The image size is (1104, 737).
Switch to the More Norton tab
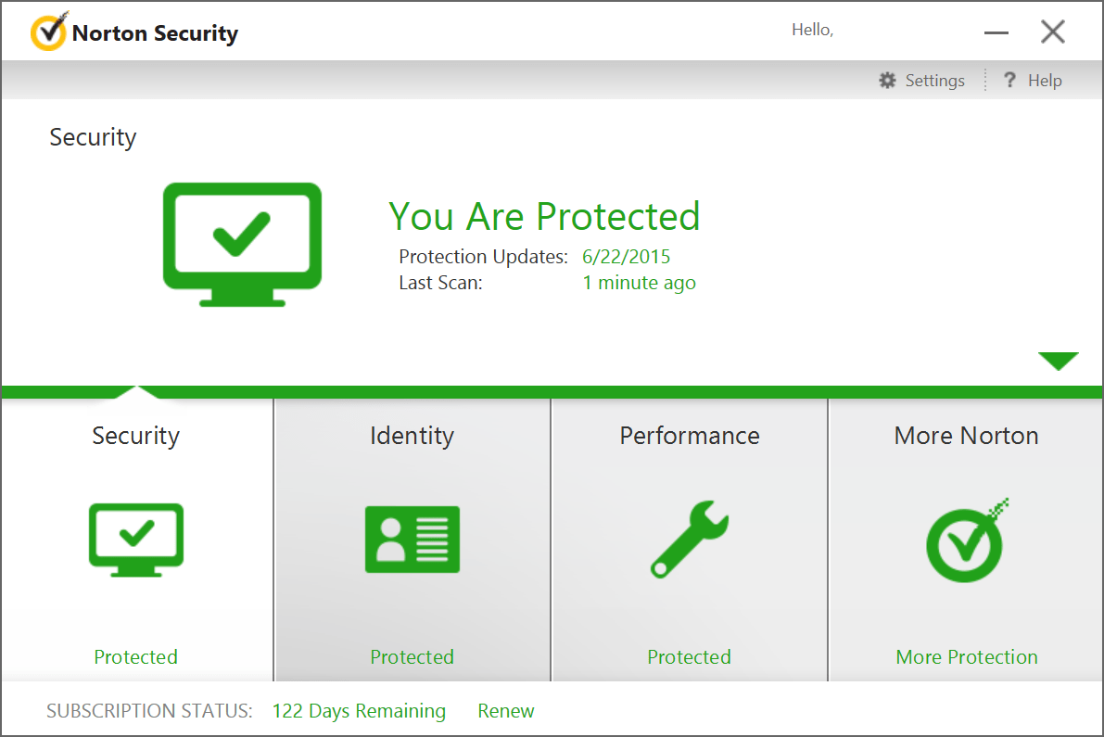coord(965,436)
